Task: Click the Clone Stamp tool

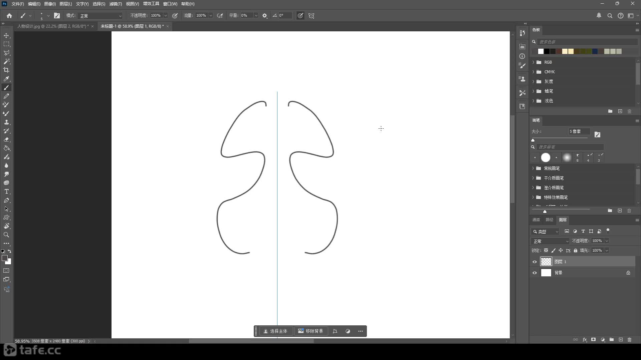Action: point(6,122)
